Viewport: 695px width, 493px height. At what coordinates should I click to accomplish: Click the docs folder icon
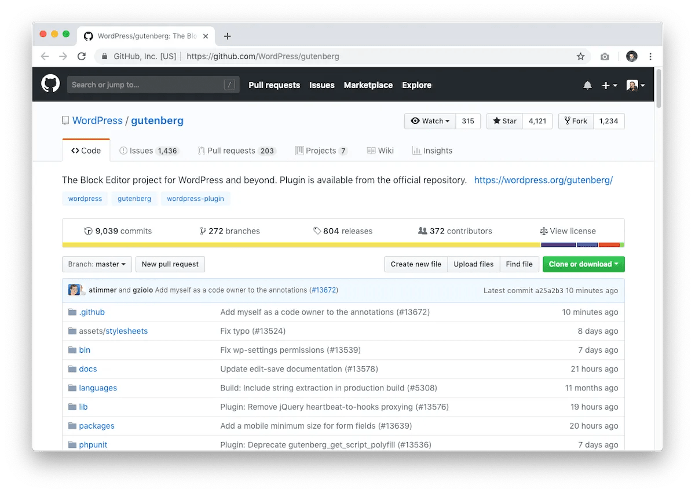pos(72,368)
